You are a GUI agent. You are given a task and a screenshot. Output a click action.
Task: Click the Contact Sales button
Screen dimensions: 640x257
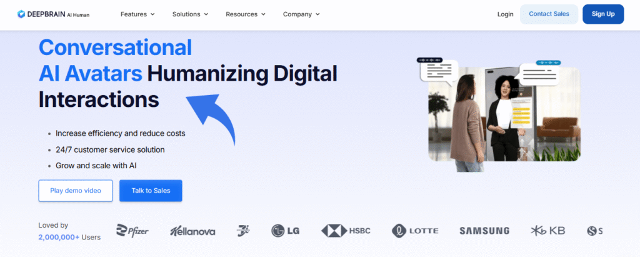(549, 14)
